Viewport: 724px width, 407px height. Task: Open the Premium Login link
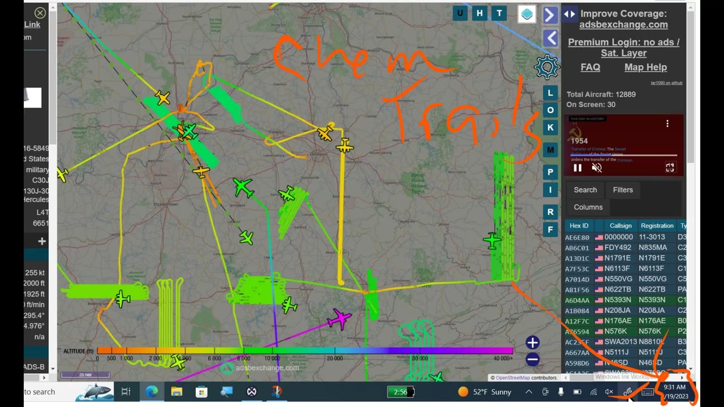click(623, 47)
